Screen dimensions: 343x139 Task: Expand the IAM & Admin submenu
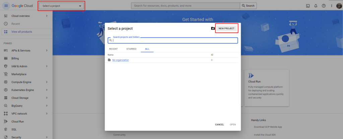tap(47, 66)
